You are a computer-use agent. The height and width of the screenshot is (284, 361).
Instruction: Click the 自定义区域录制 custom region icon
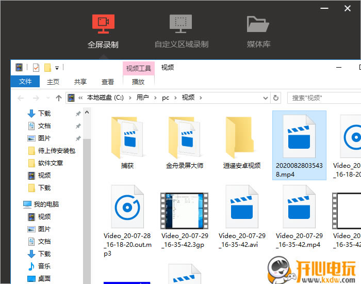coord(181,24)
